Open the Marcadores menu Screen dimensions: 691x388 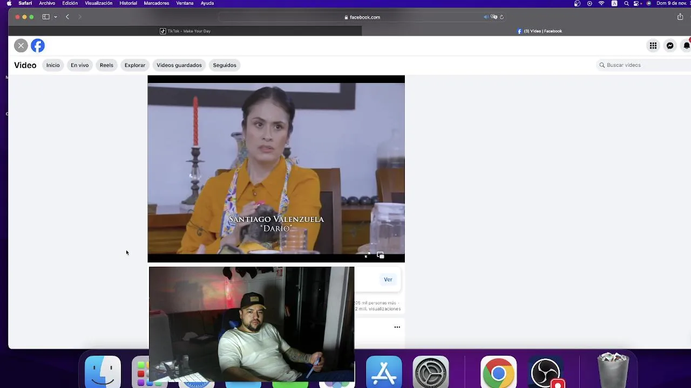tap(157, 3)
